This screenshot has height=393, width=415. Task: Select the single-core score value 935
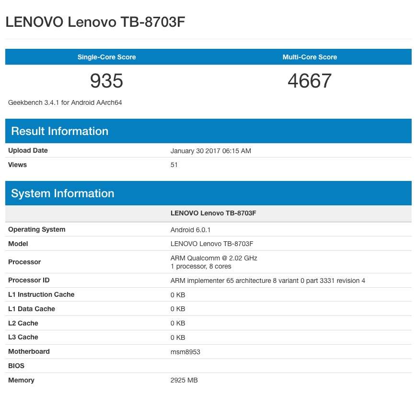106,80
